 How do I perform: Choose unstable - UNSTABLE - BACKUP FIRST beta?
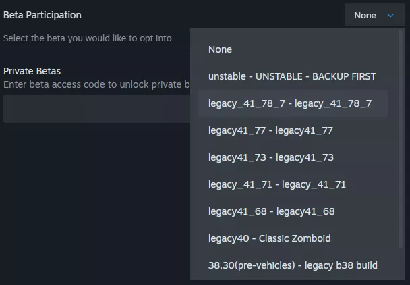[x=292, y=76]
